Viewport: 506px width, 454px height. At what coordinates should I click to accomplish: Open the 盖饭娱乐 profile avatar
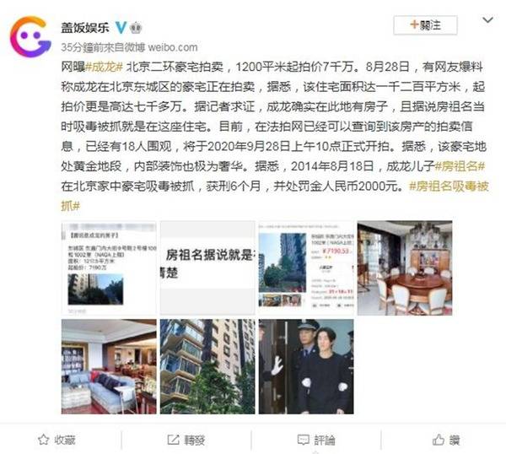[x=30, y=36]
